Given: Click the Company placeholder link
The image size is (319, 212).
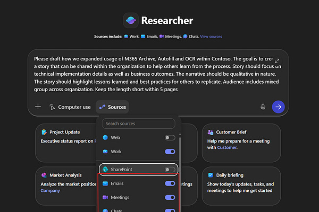Looking at the screenshot, I should pos(51,191).
